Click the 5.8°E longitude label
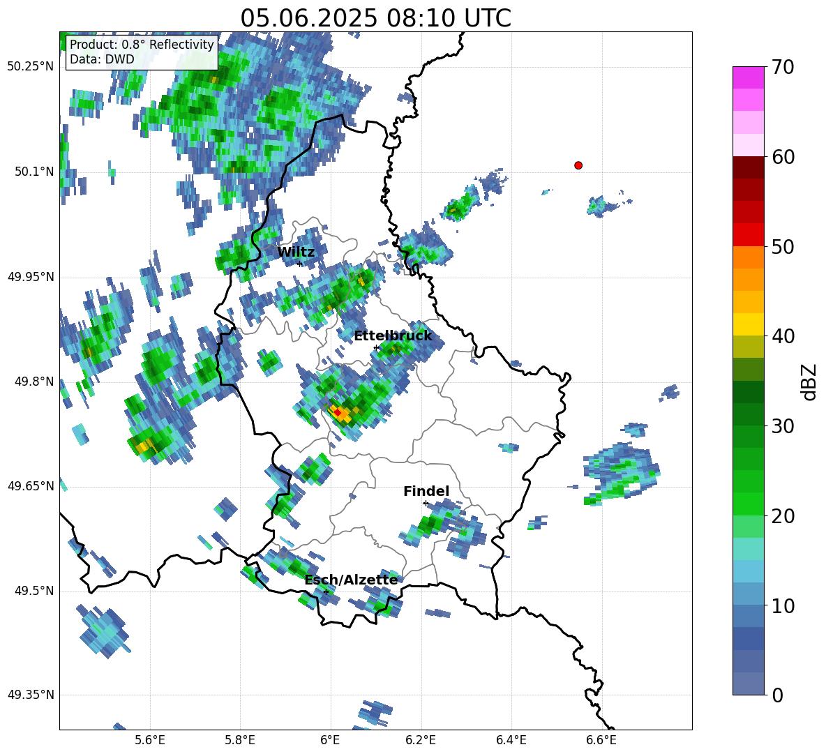The width and height of the screenshot is (826, 754). pos(240,740)
